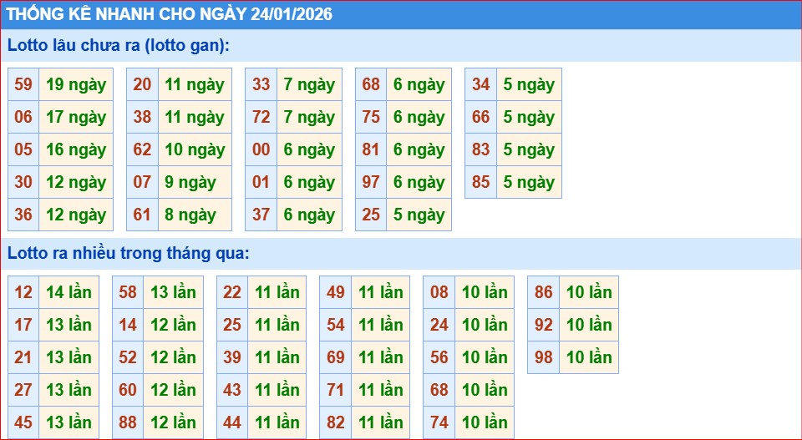Select lotto number 60 in frequent table
This screenshot has height=440, width=802.
coord(128,390)
